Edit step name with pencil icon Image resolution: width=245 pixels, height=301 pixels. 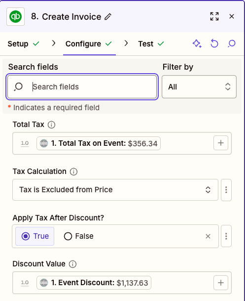coord(108,17)
